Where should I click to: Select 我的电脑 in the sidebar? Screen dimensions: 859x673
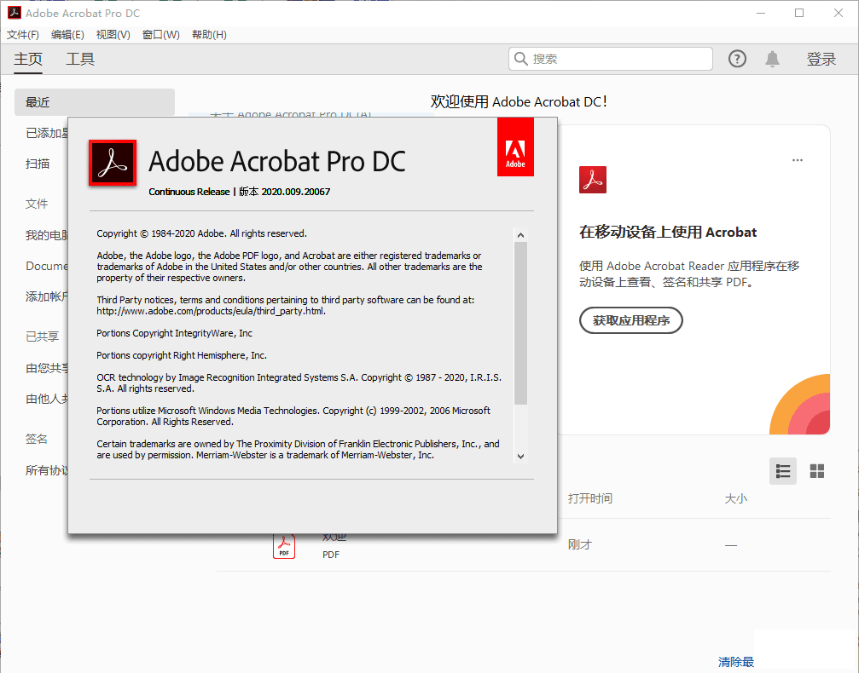point(47,235)
